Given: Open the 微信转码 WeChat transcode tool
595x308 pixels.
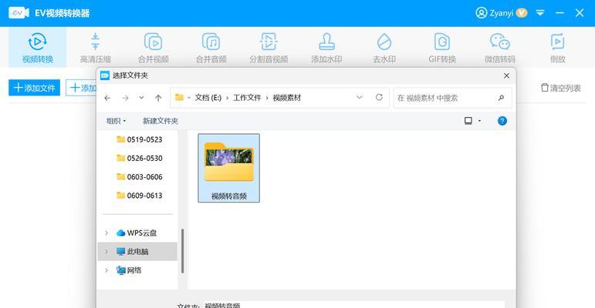Looking at the screenshot, I should point(500,48).
